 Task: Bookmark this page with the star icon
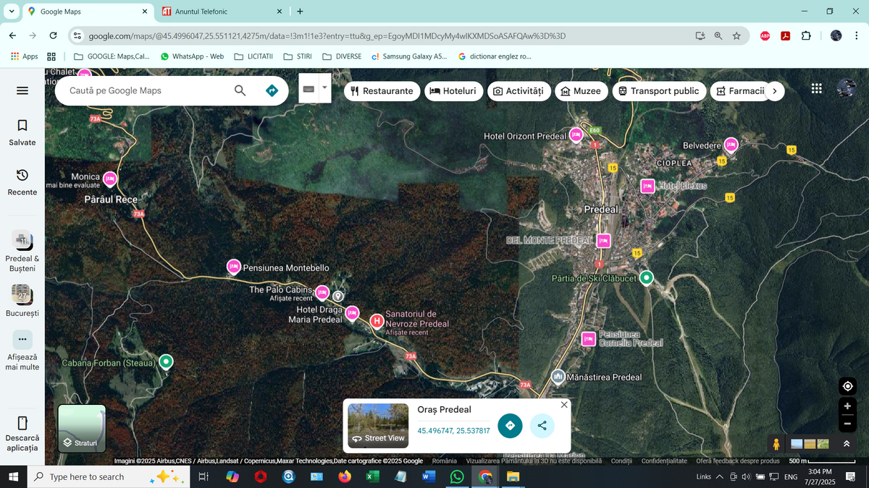click(x=736, y=35)
